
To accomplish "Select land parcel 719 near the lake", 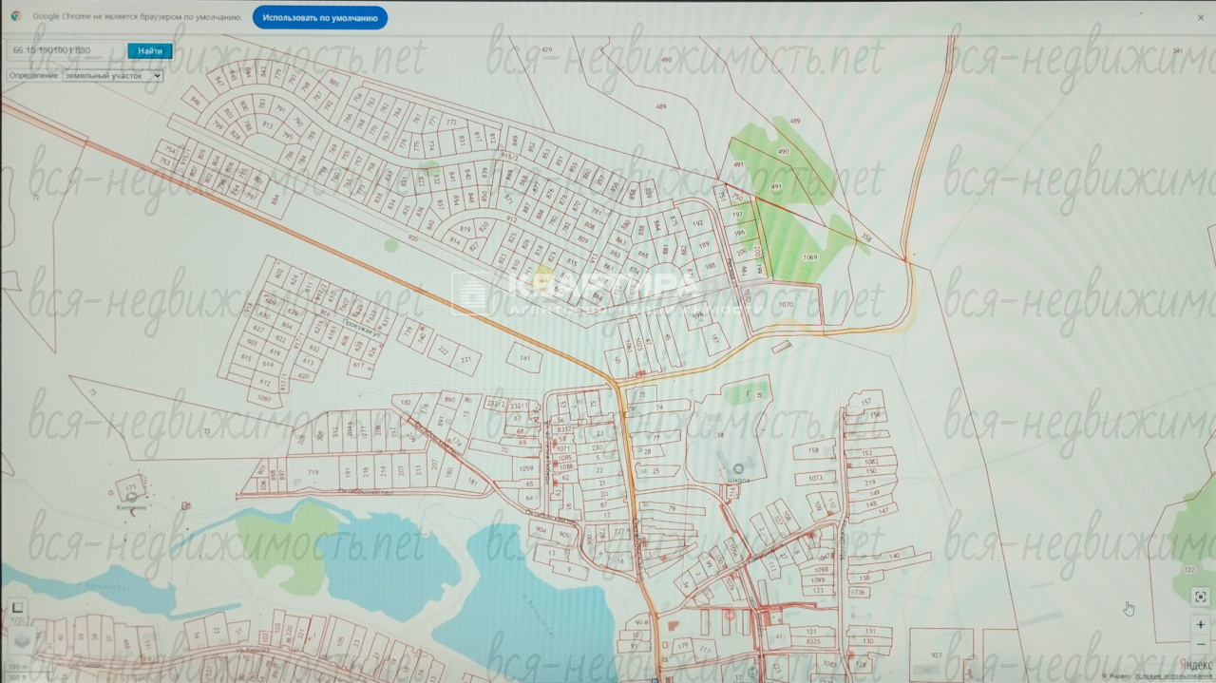I will coord(313,472).
